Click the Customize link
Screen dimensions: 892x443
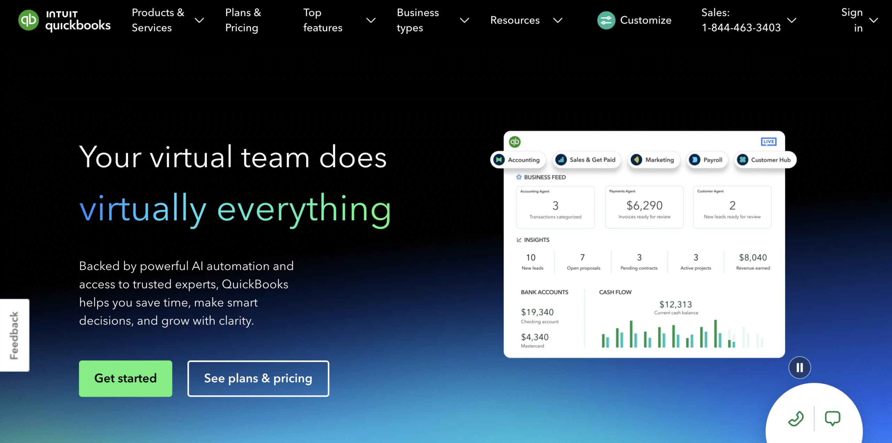point(646,20)
